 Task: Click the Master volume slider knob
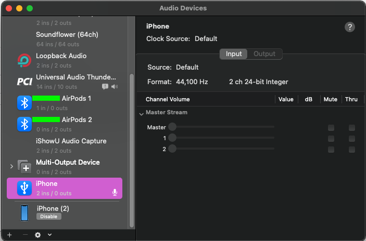click(172, 127)
